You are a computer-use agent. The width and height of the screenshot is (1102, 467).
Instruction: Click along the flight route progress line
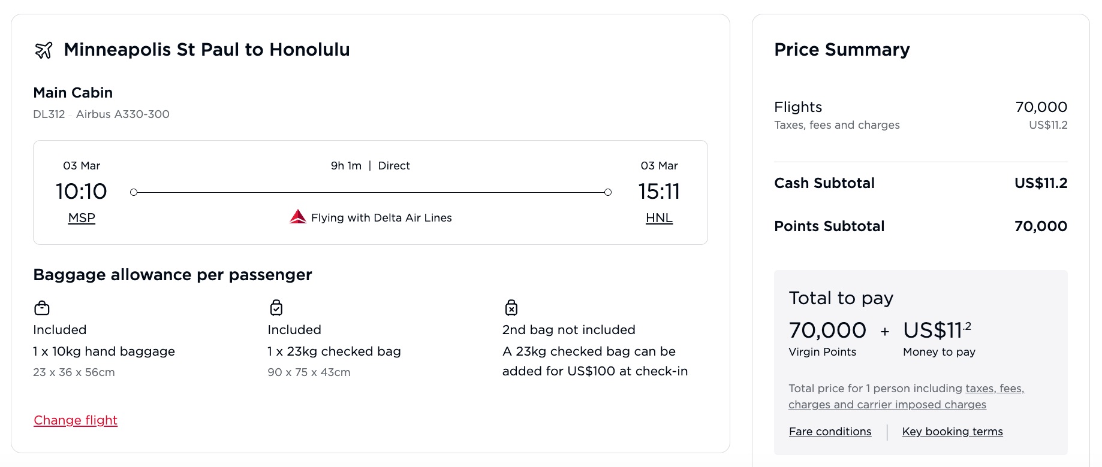[x=371, y=192]
